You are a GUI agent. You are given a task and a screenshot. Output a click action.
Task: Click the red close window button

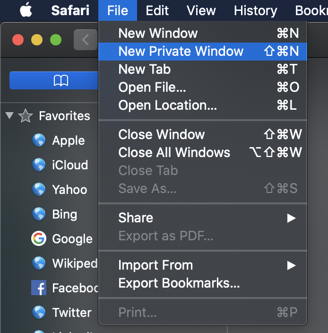click(18, 40)
